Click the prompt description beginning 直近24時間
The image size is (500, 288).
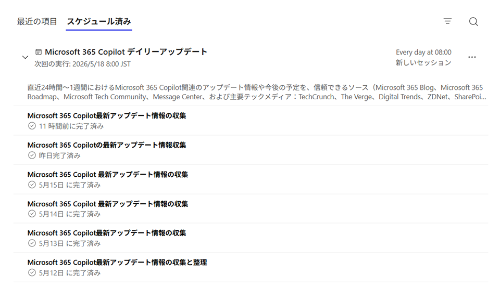(257, 92)
